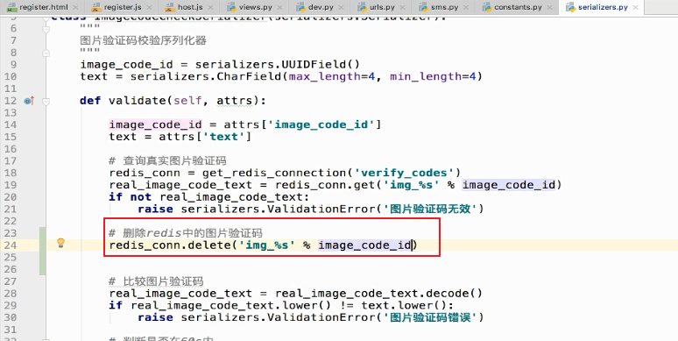Close the constants.py tab
Image resolution: width=678 pixels, height=341 pixels.
coord(549,8)
